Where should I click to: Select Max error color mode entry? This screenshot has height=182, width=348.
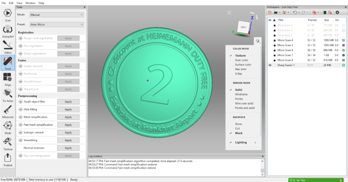coord(241,69)
